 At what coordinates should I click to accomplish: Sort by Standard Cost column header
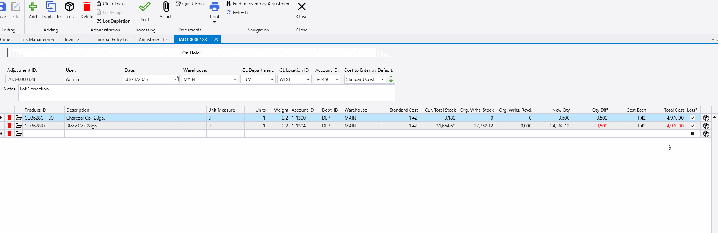coord(400,110)
